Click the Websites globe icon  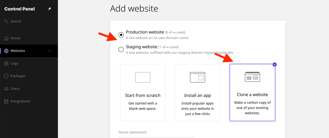6,51
